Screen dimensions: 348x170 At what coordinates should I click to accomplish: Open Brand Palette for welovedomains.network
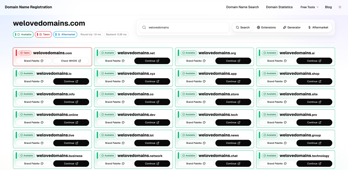click(115, 164)
